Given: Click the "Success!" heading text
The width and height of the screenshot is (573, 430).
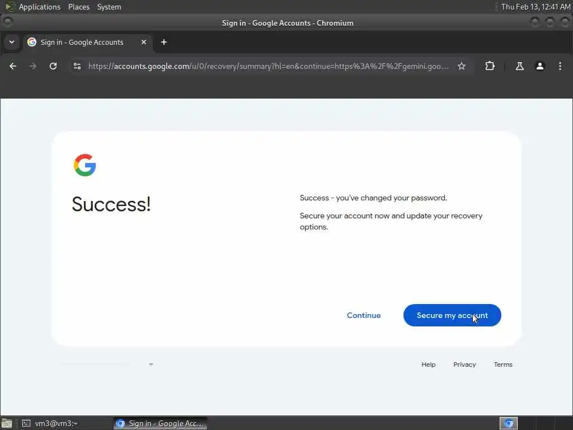Looking at the screenshot, I should coord(111,204).
